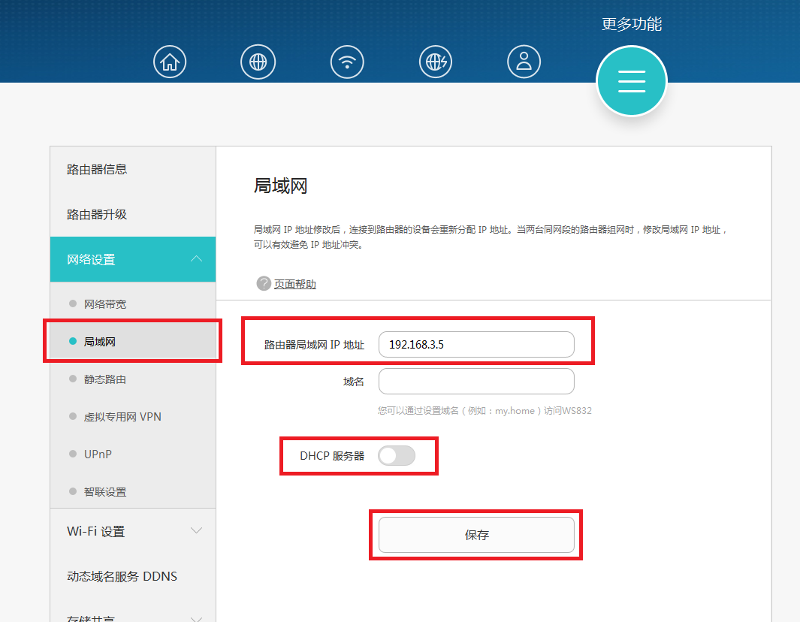Open 静态路由 submenu item

[x=105, y=379]
